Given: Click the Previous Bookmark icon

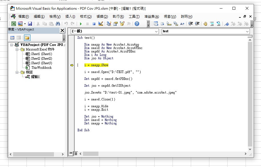Looking at the screenshot, I should (240, 24).
